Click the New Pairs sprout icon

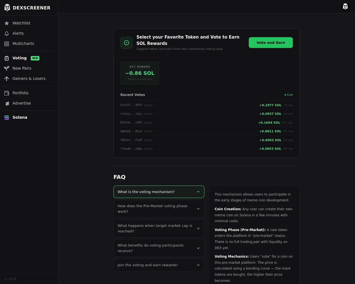point(7,69)
